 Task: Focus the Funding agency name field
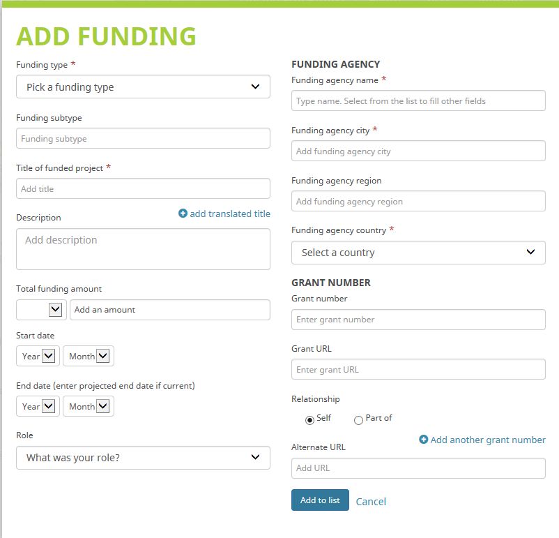(x=418, y=100)
